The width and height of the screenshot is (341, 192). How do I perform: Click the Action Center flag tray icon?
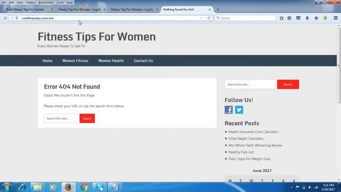(298, 187)
